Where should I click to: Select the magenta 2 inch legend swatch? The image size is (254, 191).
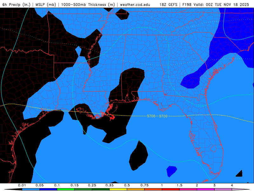click(x=206, y=189)
